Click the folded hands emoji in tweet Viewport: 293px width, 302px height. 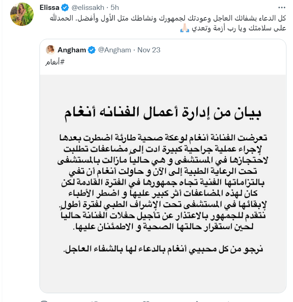[184, 28]
